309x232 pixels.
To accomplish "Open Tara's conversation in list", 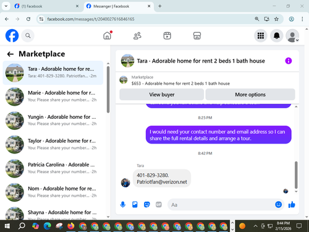I will pyautogui.click(x=53, y=73).
